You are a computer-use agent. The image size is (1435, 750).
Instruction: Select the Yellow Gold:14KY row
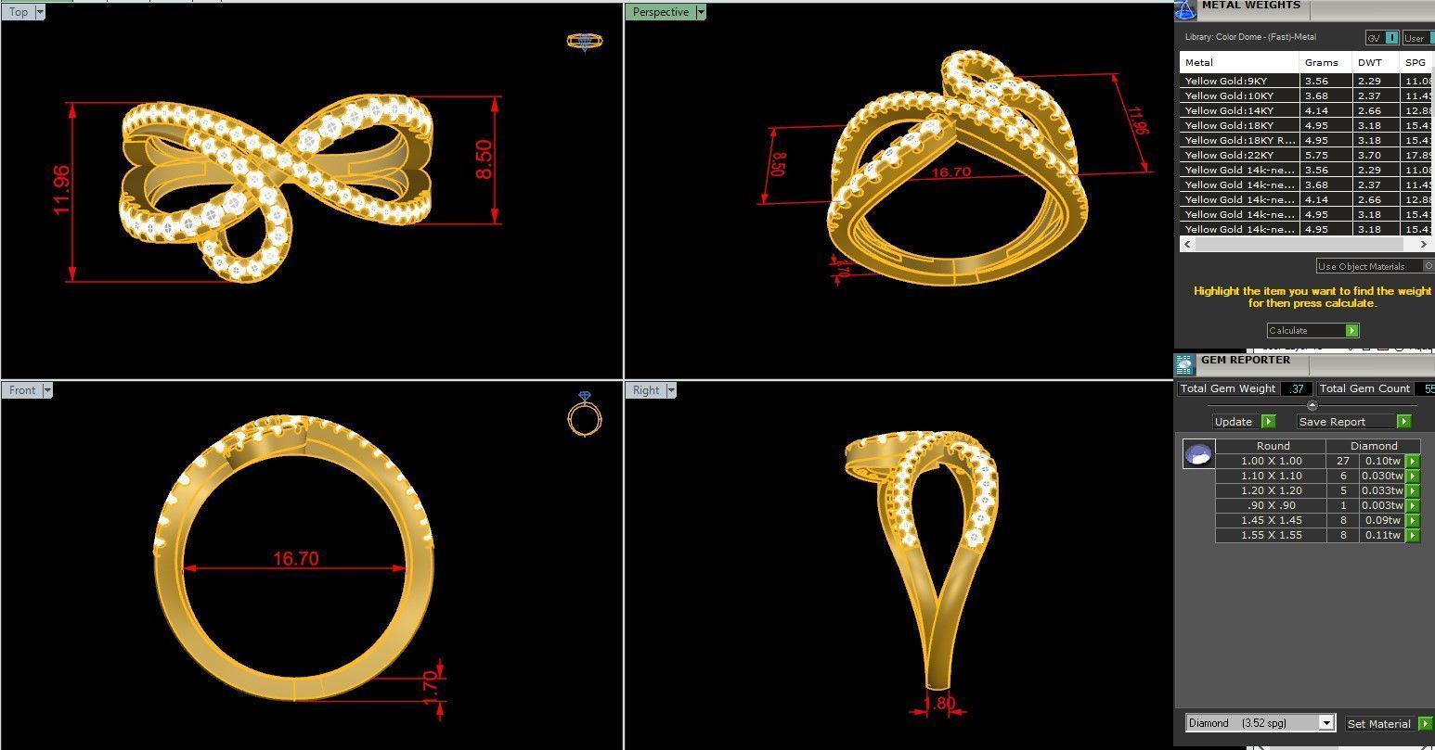[1306, 110]
